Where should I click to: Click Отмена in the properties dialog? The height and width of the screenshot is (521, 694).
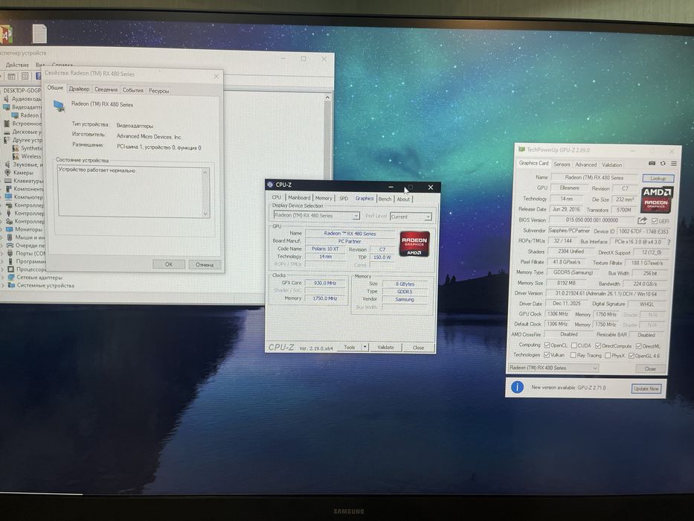click(x=205, y=264)
